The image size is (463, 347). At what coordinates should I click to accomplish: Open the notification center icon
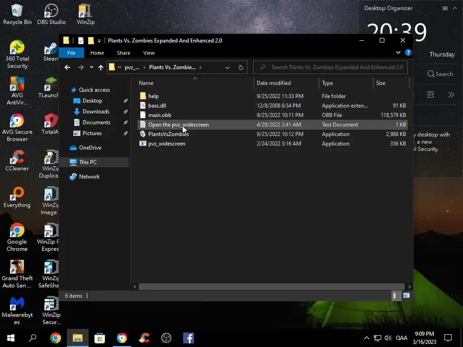(448, 338)
